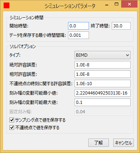Screen dimensions: 140x153
Task: Close the dialog with the X button
Action: coord(130,4)
